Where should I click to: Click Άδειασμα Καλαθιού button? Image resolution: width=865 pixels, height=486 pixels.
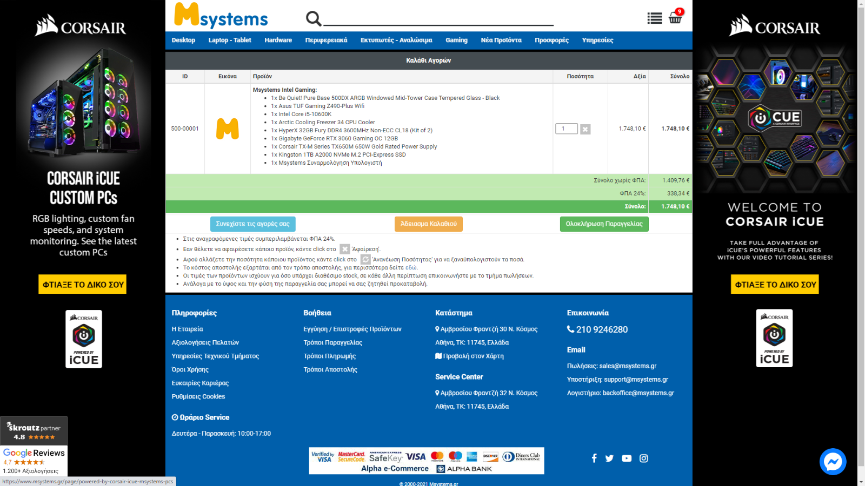point(429,224)
